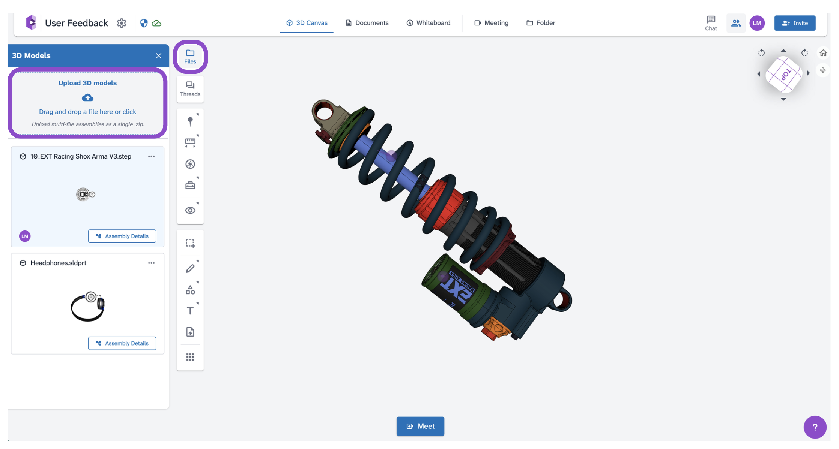The height and width of the screenshot is (449, 839).
Task: Click the shock absorber model in canvas
Action: point(442,220)
